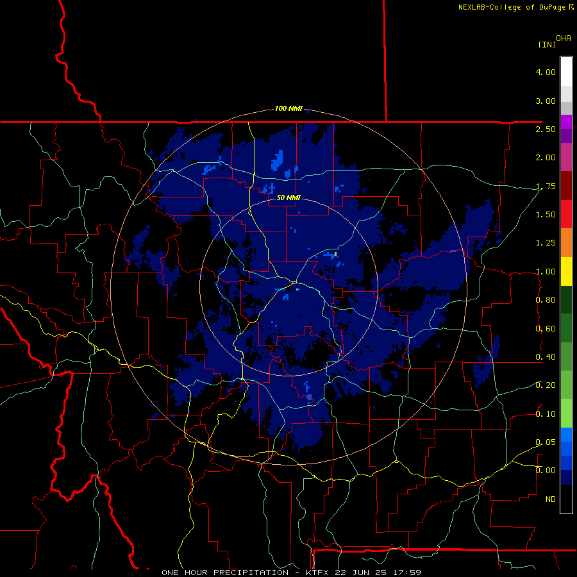This screenshot has width=577, height=577.
Task: Select the black ND legend swatch
Action: [x=566, y=499]
